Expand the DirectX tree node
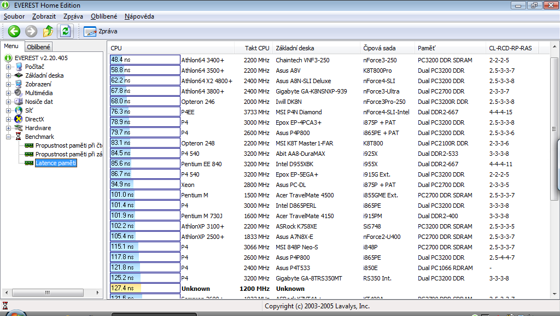 point(8,119)
